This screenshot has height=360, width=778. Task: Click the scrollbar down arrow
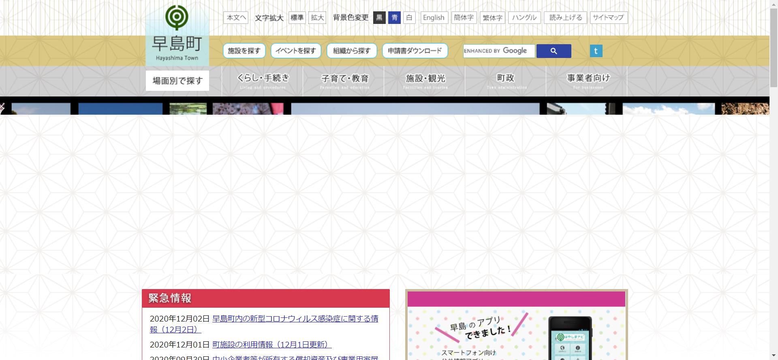coord(774,356)
